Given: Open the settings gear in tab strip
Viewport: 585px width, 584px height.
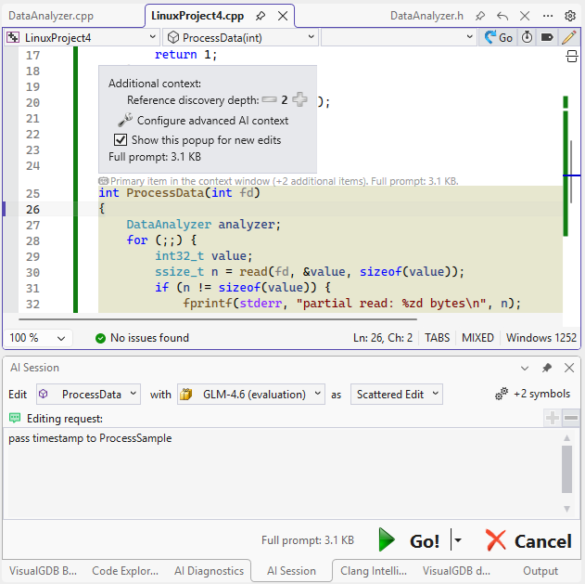Looking at the screenshot, I should pos(570,16).
